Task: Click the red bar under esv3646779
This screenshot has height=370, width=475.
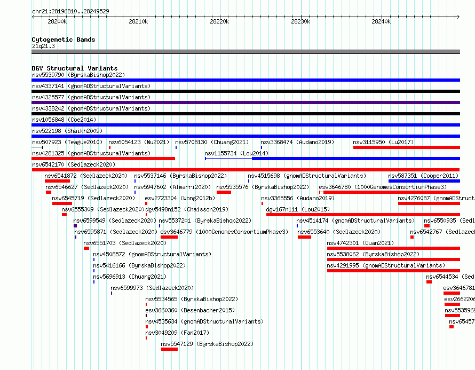Action: (169, 237)
